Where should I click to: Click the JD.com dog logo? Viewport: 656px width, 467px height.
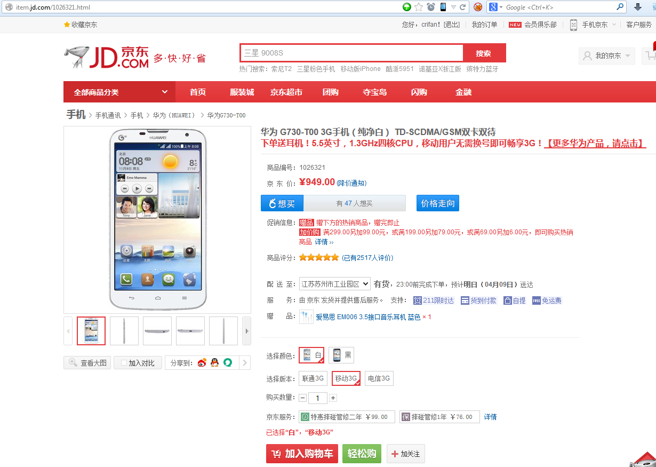tap(106, 57)
